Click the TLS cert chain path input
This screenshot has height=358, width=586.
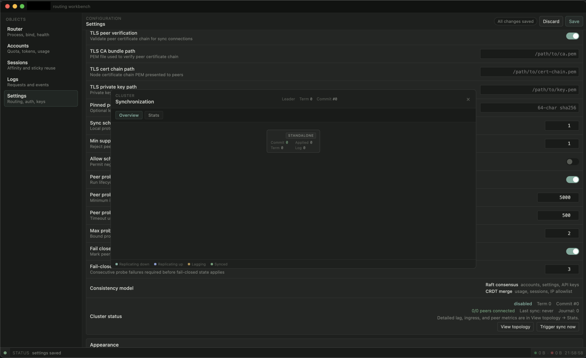(x=529, y=72)
